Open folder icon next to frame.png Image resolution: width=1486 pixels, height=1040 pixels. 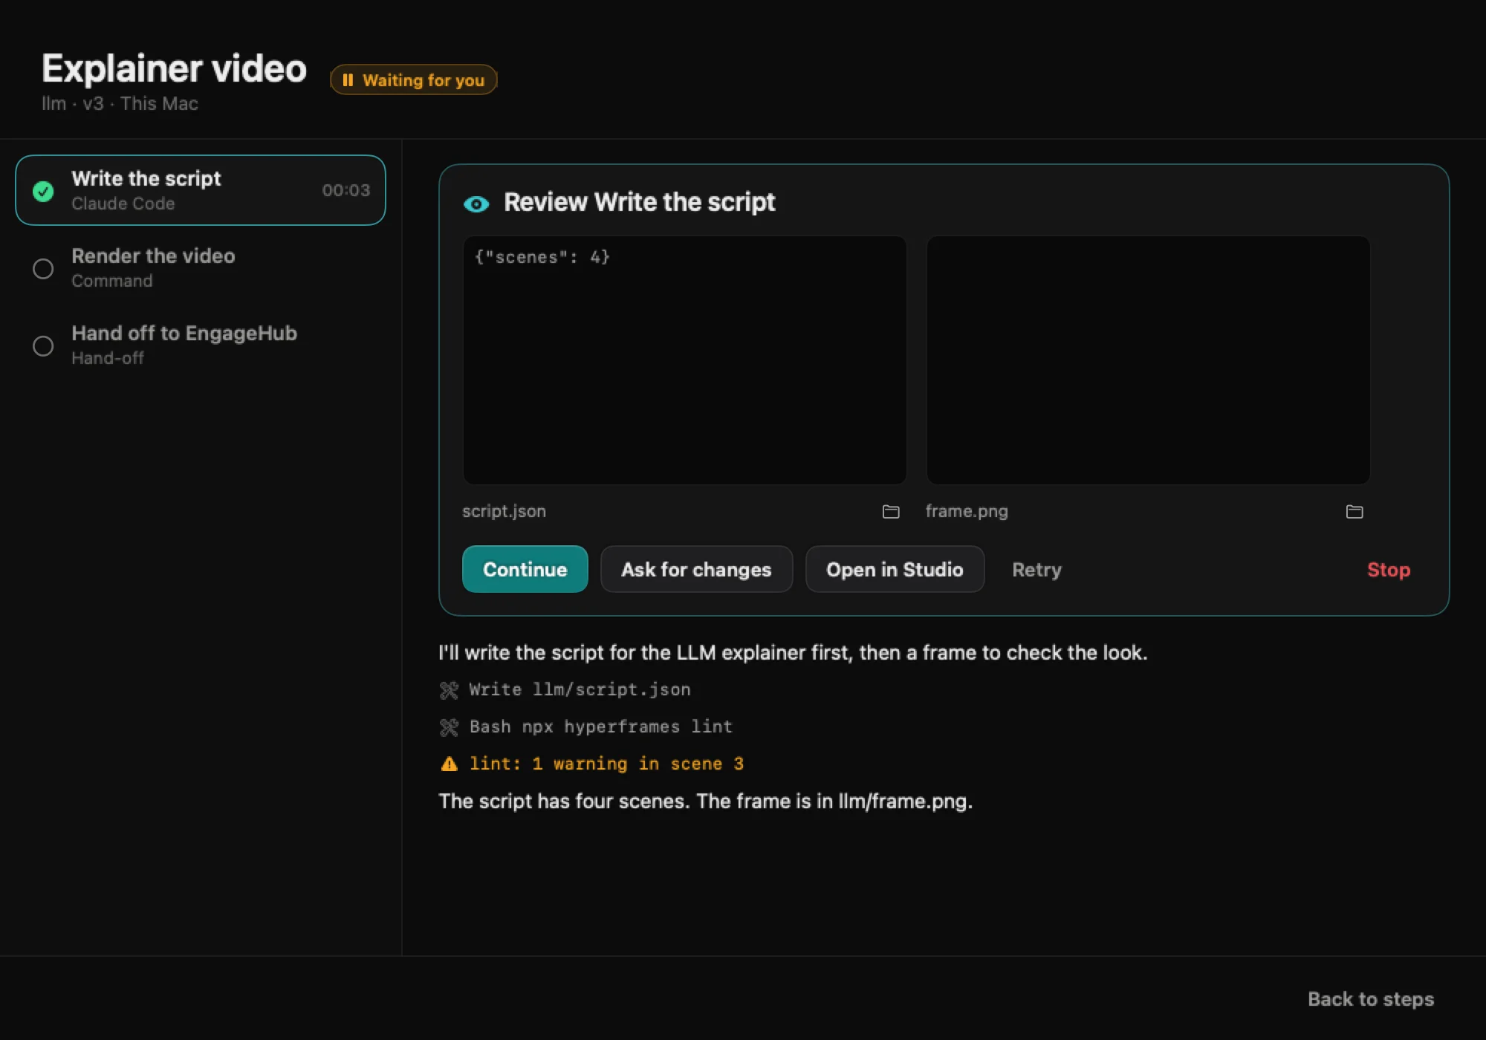(x=1354, y=511)
